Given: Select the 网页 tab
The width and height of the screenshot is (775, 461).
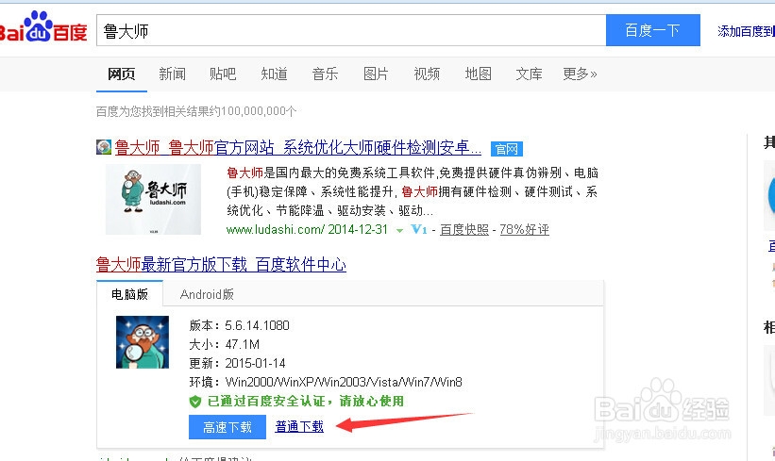Looking at the screenshot, I should click(122, 74).
